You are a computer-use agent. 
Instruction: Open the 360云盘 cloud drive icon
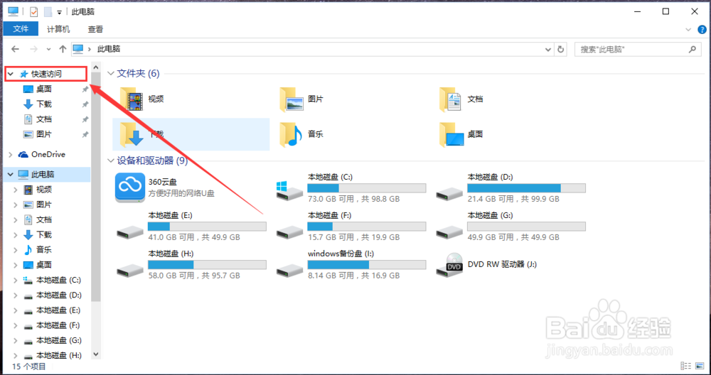pyautogui.click(x=130, y=187)
